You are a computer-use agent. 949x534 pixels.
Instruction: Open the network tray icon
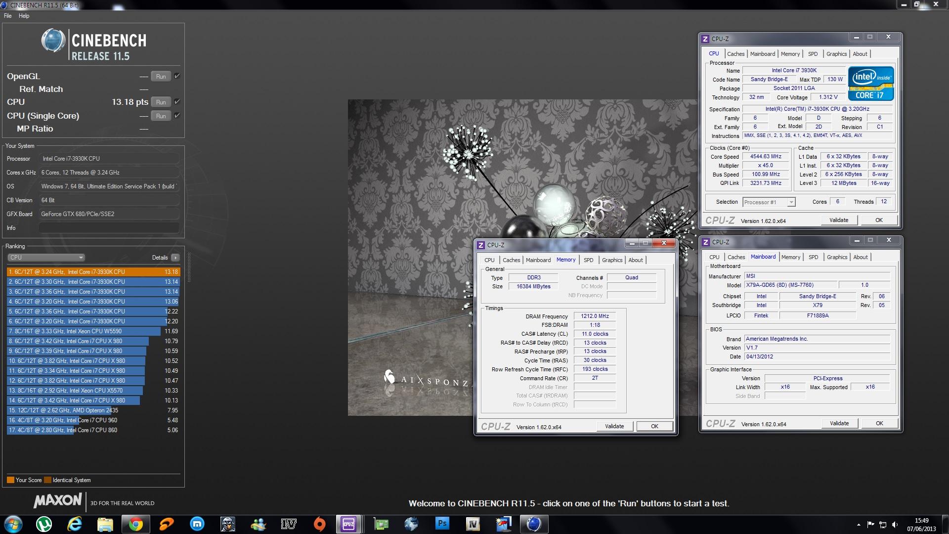click(x=883, y=525)
